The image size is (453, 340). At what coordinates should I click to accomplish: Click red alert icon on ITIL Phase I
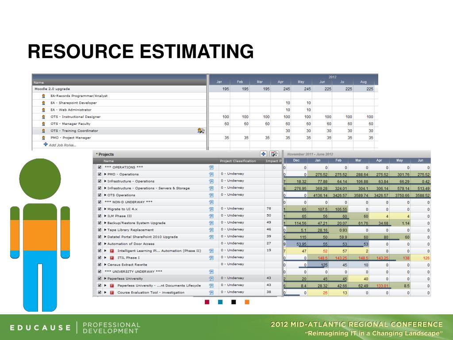pyautogui.click(x=112, y=258)
